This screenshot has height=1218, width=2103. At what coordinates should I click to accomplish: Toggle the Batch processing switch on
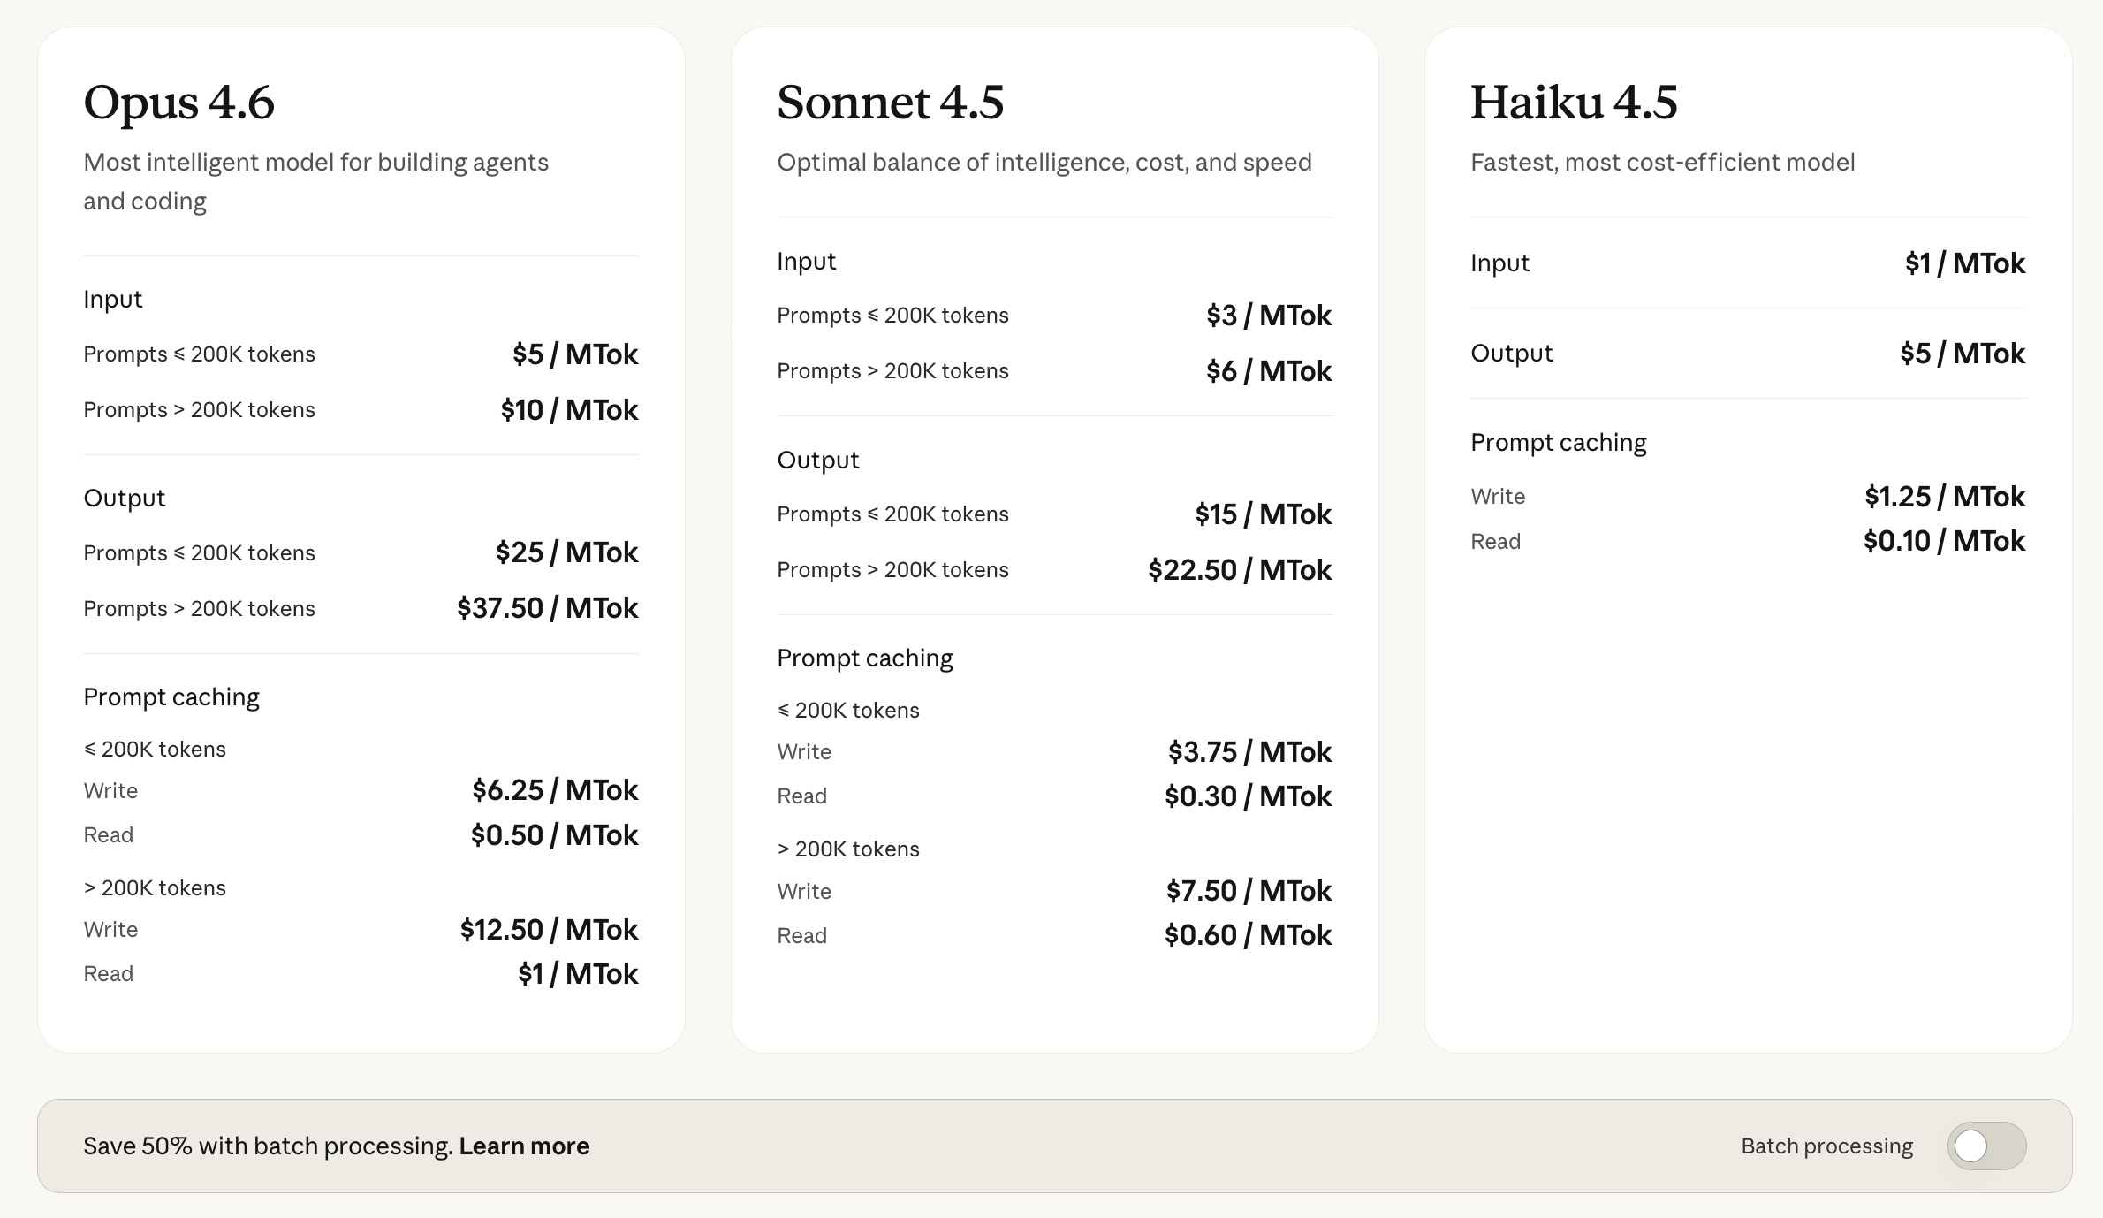coord(1985,1146)
